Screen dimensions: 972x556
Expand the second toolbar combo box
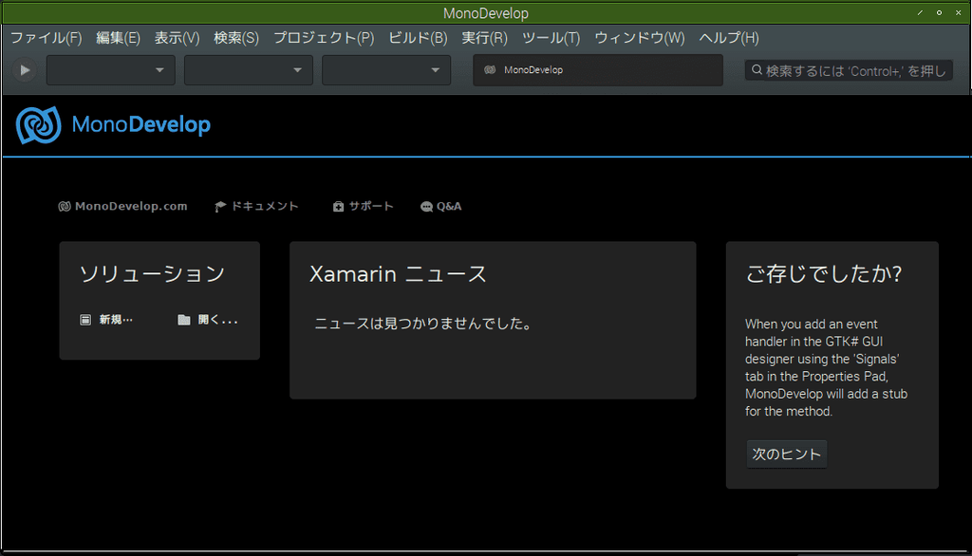pos(248,69)
